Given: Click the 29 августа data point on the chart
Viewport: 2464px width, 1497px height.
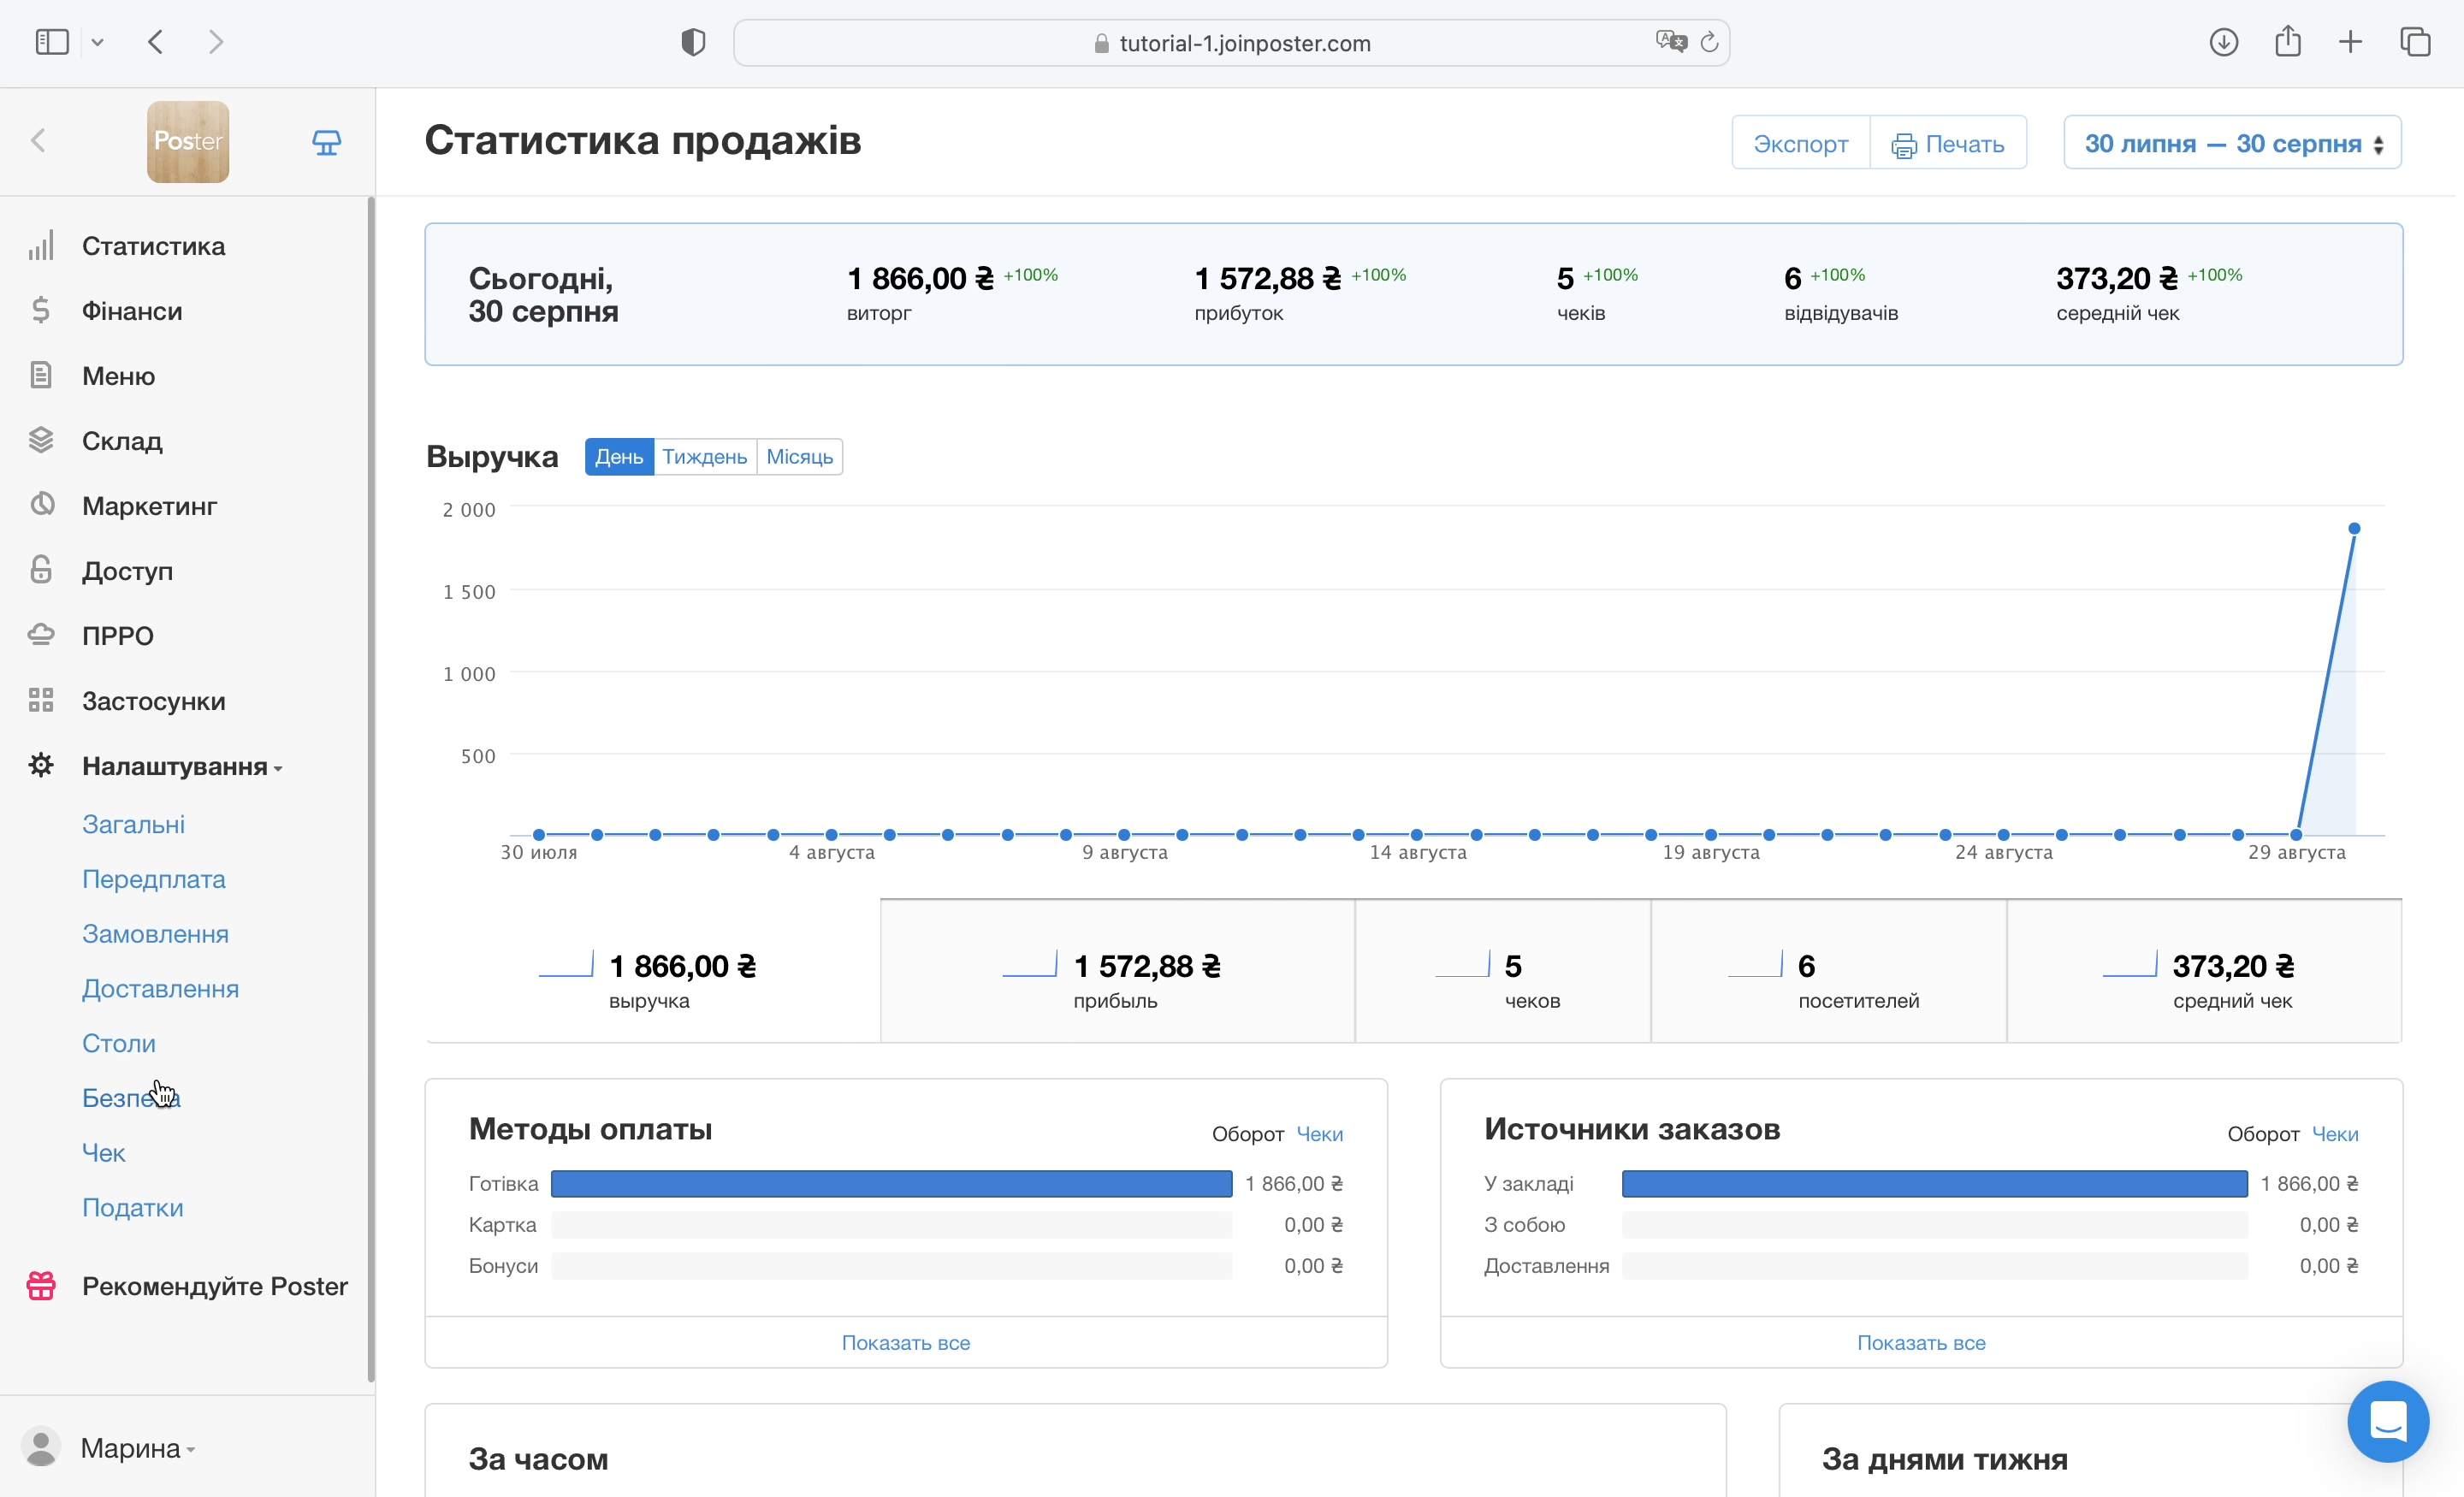Looking at the screenshot, I should (2297, 834).
